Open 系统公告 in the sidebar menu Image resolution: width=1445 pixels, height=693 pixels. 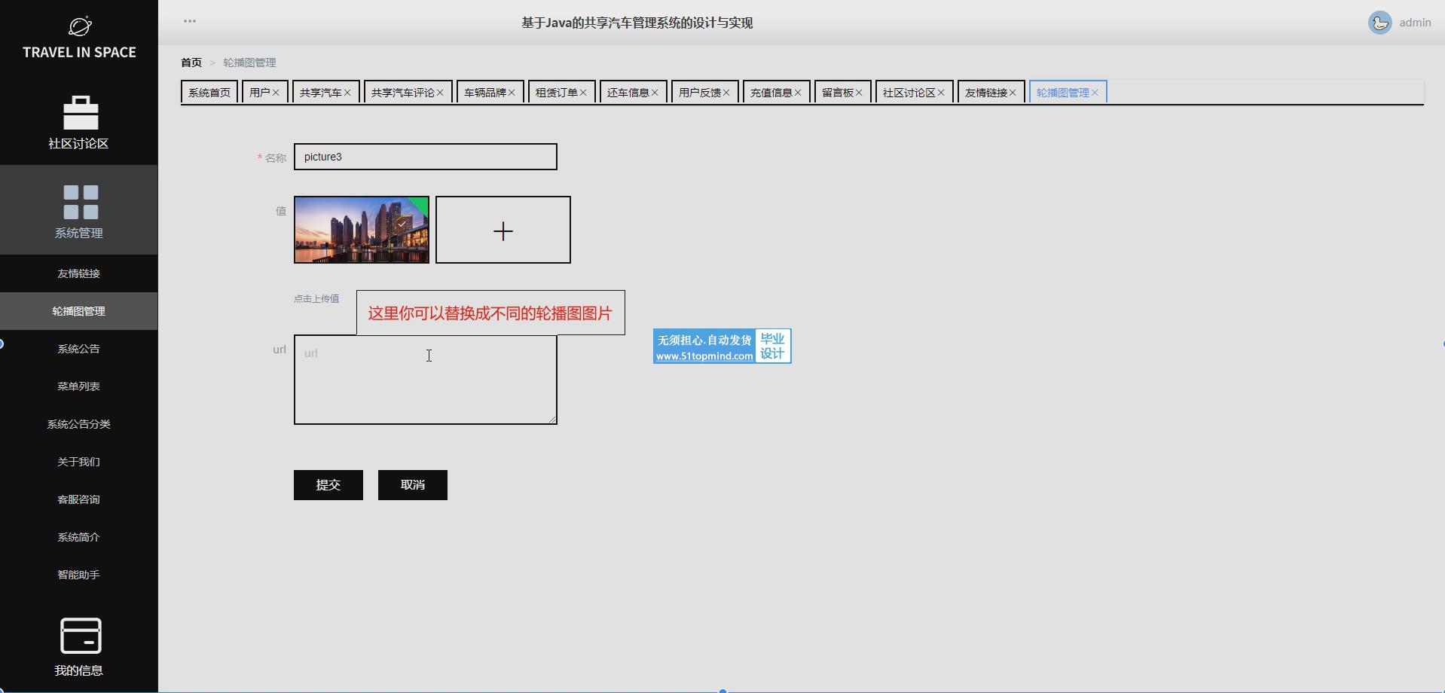click(x=79, y=349)
